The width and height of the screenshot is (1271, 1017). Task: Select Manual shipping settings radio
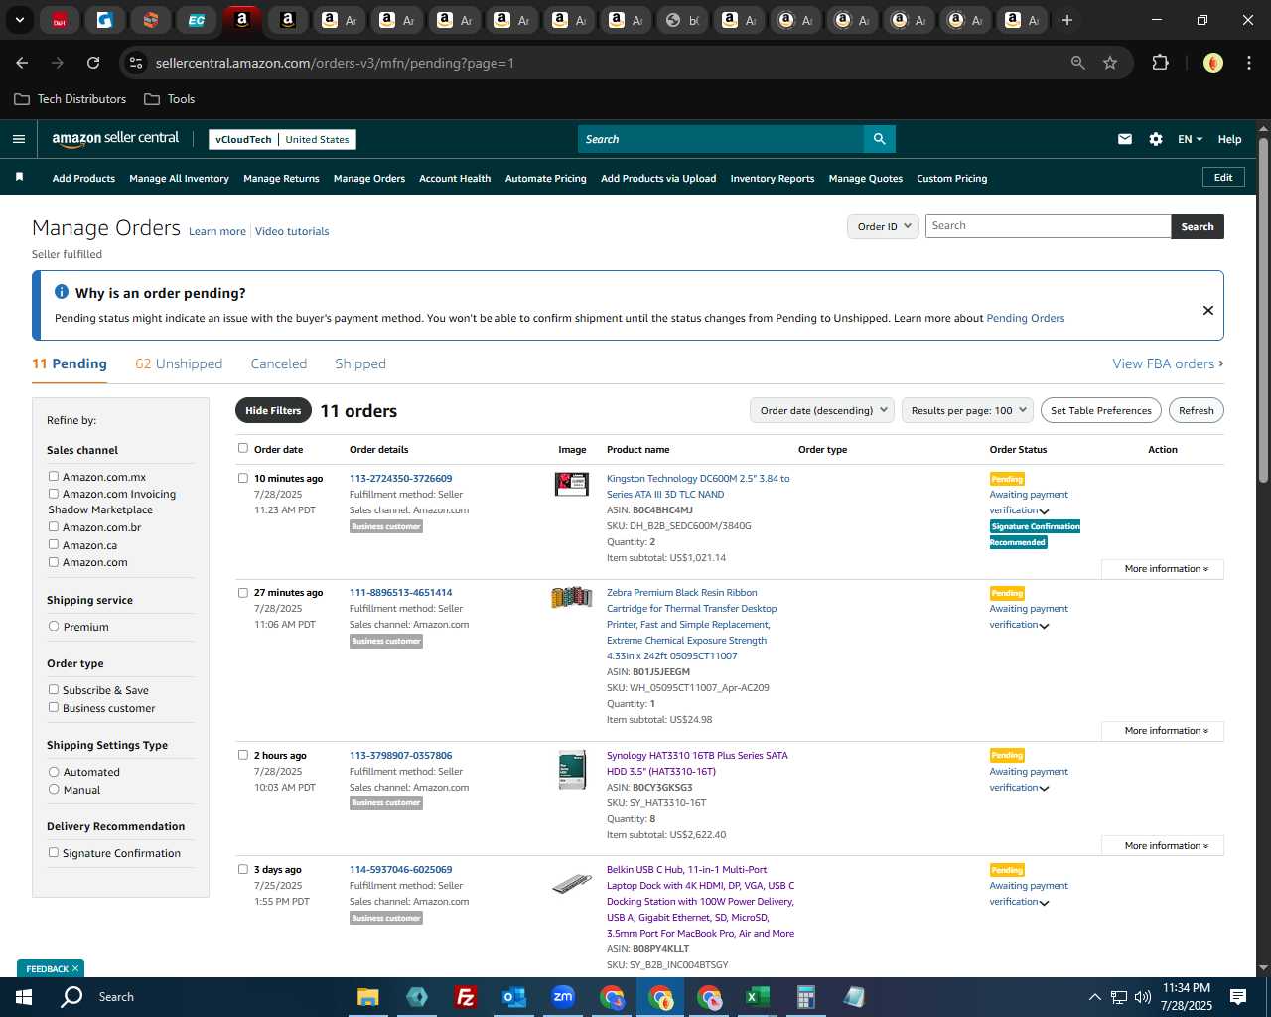(x=54, y=789)
